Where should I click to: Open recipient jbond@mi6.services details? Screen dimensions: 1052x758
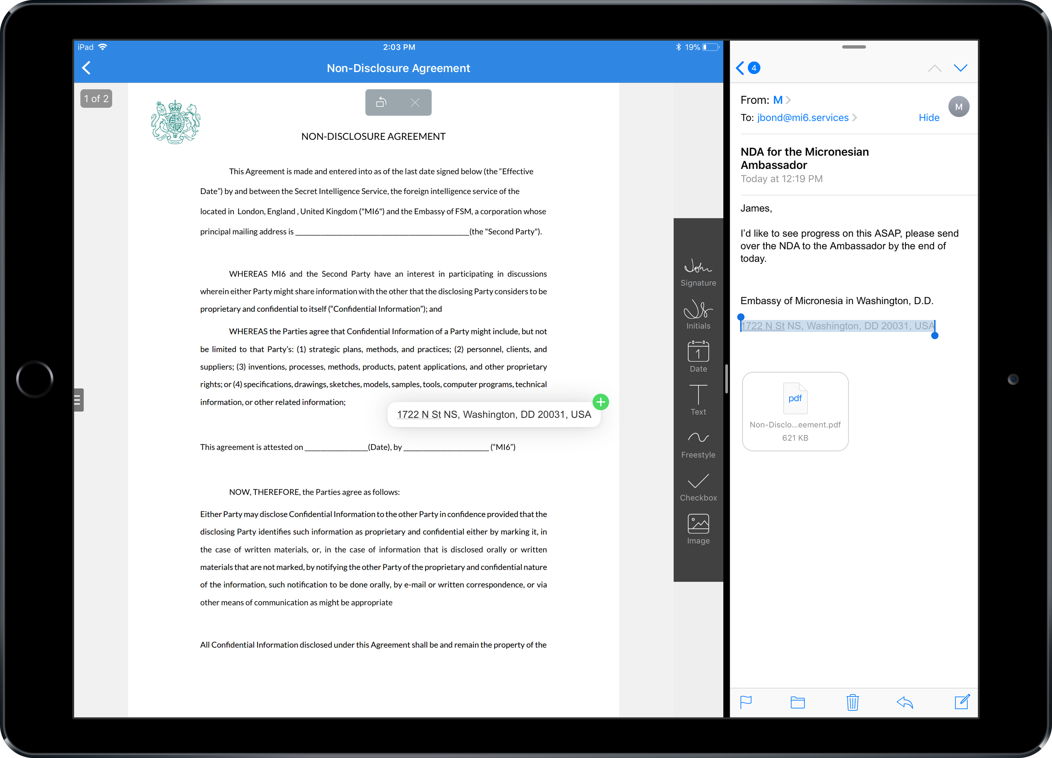click(x=807, y=118)
